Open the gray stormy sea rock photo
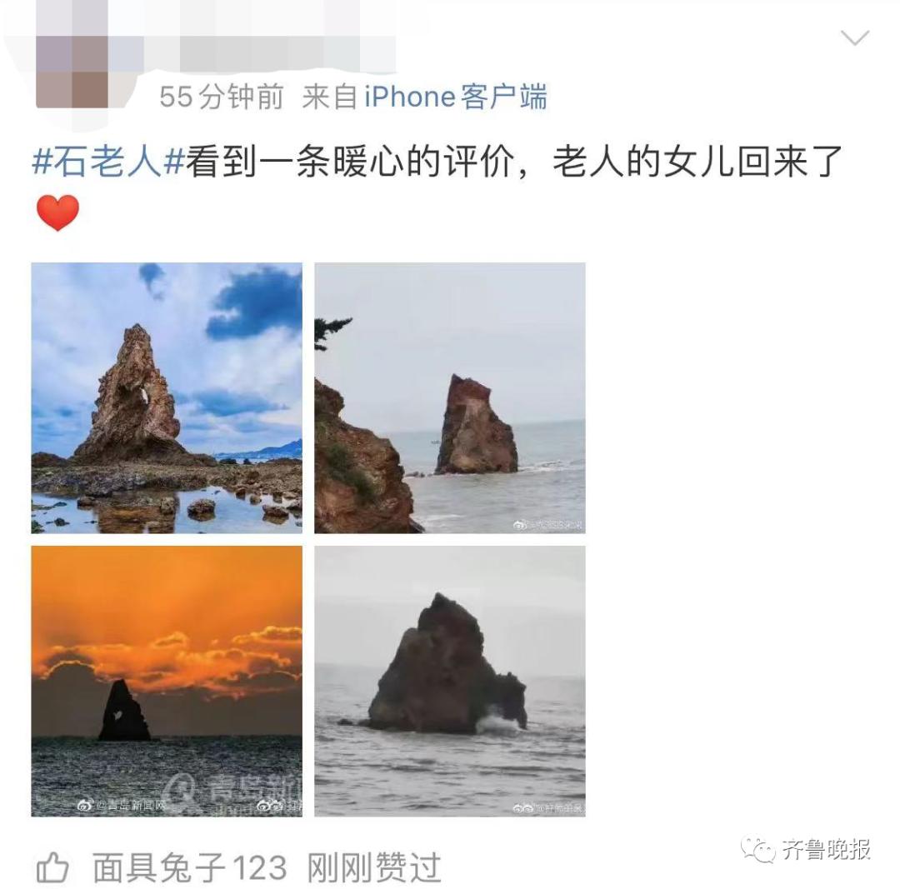900x889 pixels. point(450,681)
